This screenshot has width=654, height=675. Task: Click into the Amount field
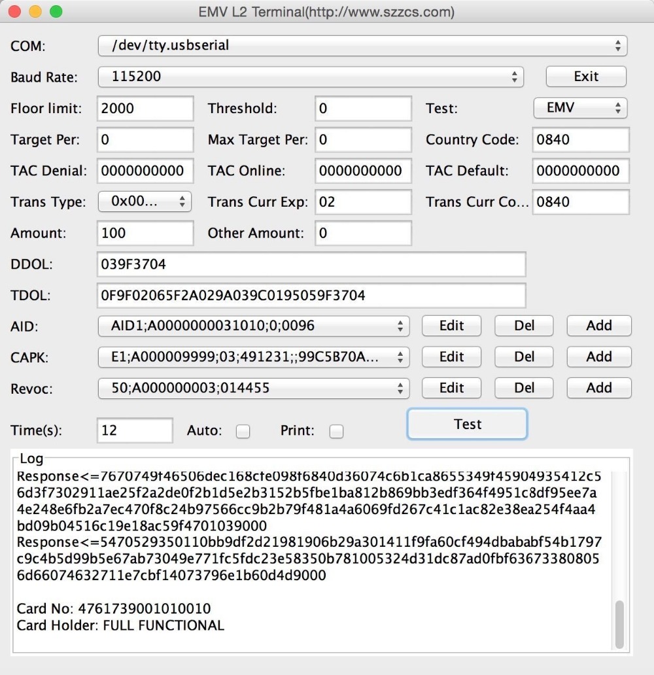145,234
